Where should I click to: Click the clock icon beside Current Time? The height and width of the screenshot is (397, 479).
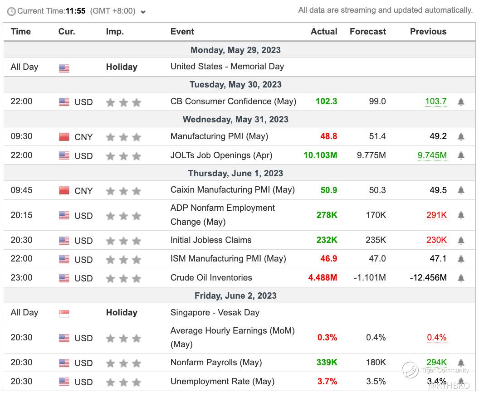(11, 11)
